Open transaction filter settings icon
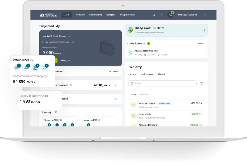The height and width of the screenshot is (163, 247). 202,83
